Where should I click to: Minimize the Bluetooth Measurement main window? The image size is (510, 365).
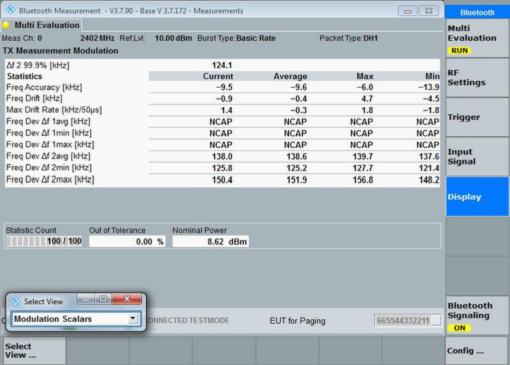407,10
